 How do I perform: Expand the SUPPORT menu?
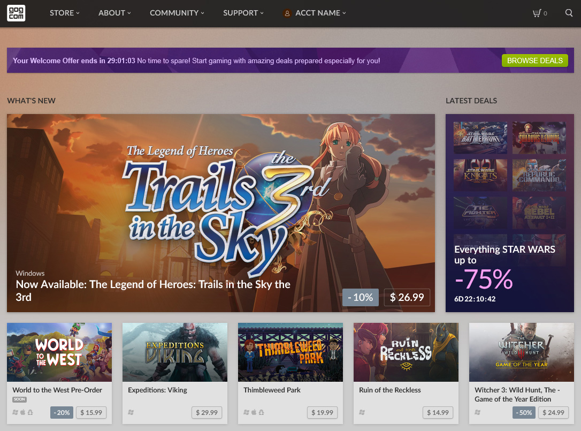(x=243, y=13)
